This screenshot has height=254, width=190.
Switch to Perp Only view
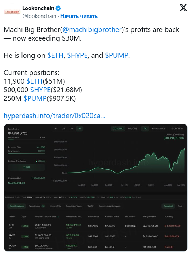coord(132,128)
